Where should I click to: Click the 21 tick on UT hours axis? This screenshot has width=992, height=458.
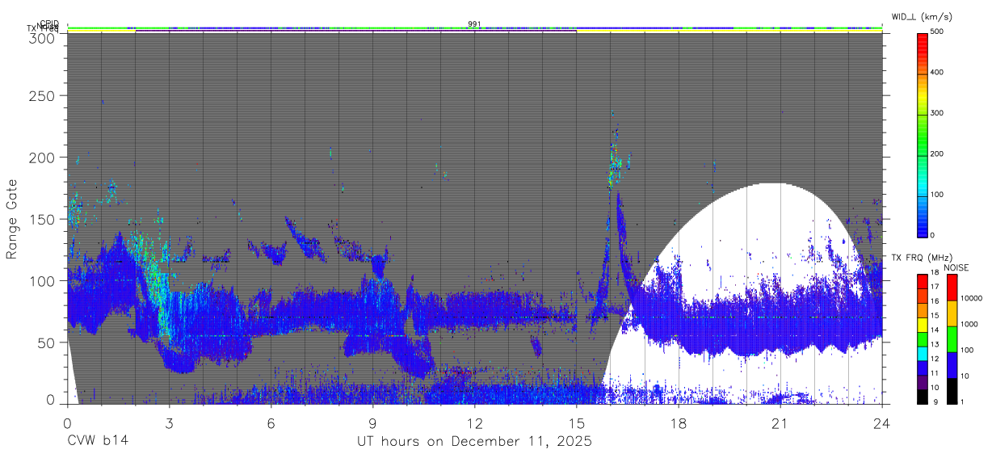(780, 422)
